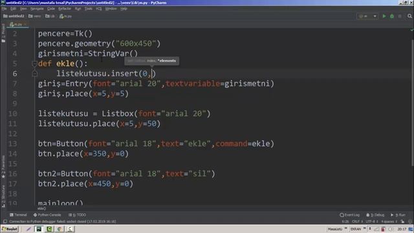Open the run configuration dropdown
414x233 pixels.
[x=367, y=16]
